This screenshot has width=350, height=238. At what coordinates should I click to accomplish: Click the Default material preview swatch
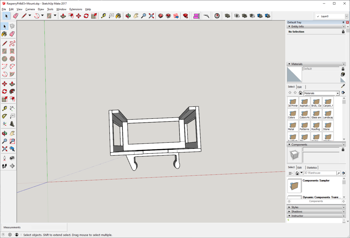(294, 74)
